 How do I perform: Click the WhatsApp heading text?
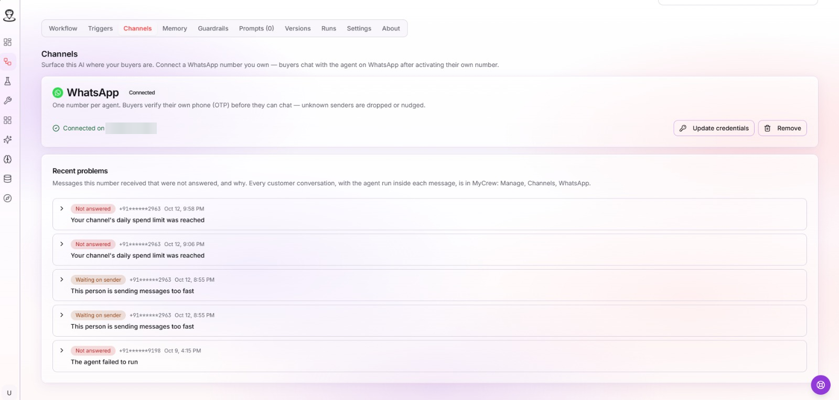click(x=93, y=93)
